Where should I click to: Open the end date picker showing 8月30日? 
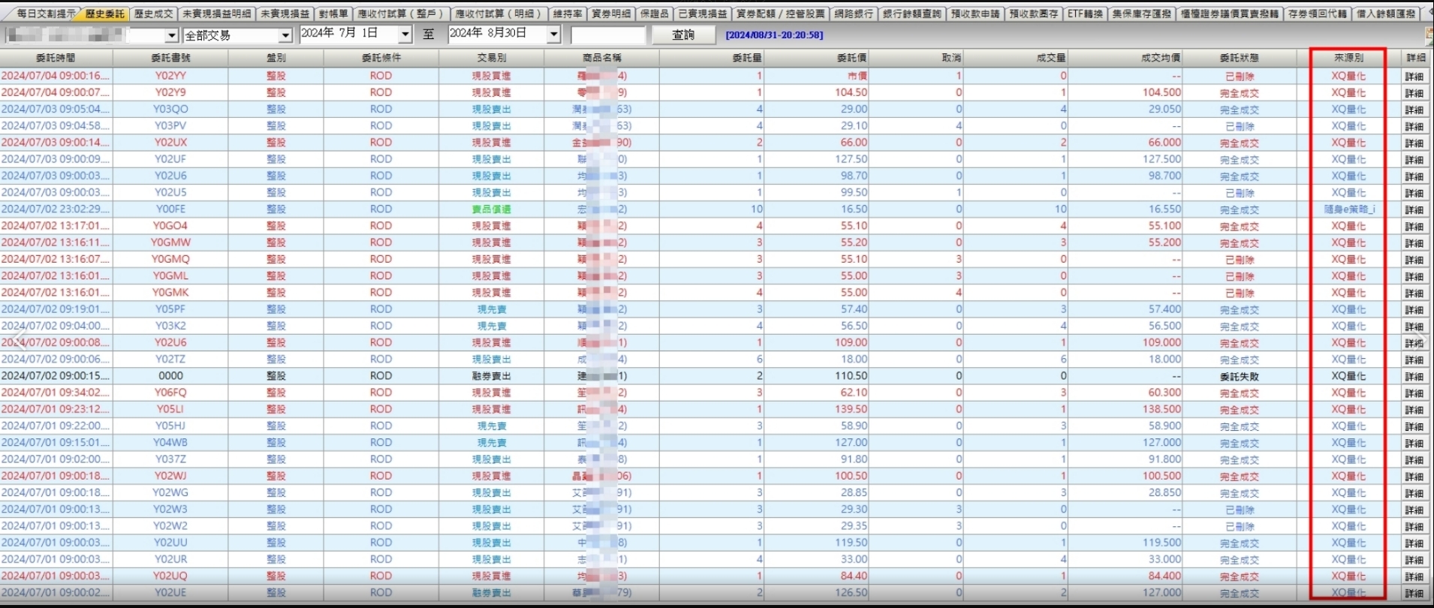pyautogui.click(x=554, y=35)
